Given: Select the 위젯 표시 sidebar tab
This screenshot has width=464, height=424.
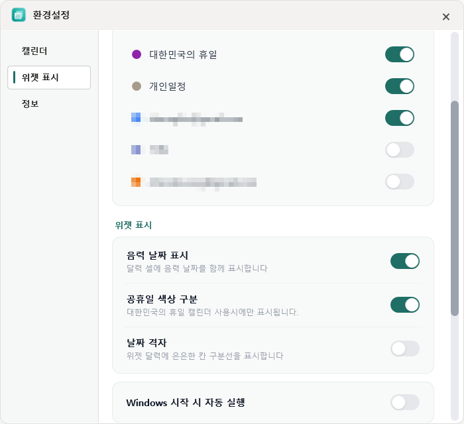Looking at the screenshot, I should 49,78.
